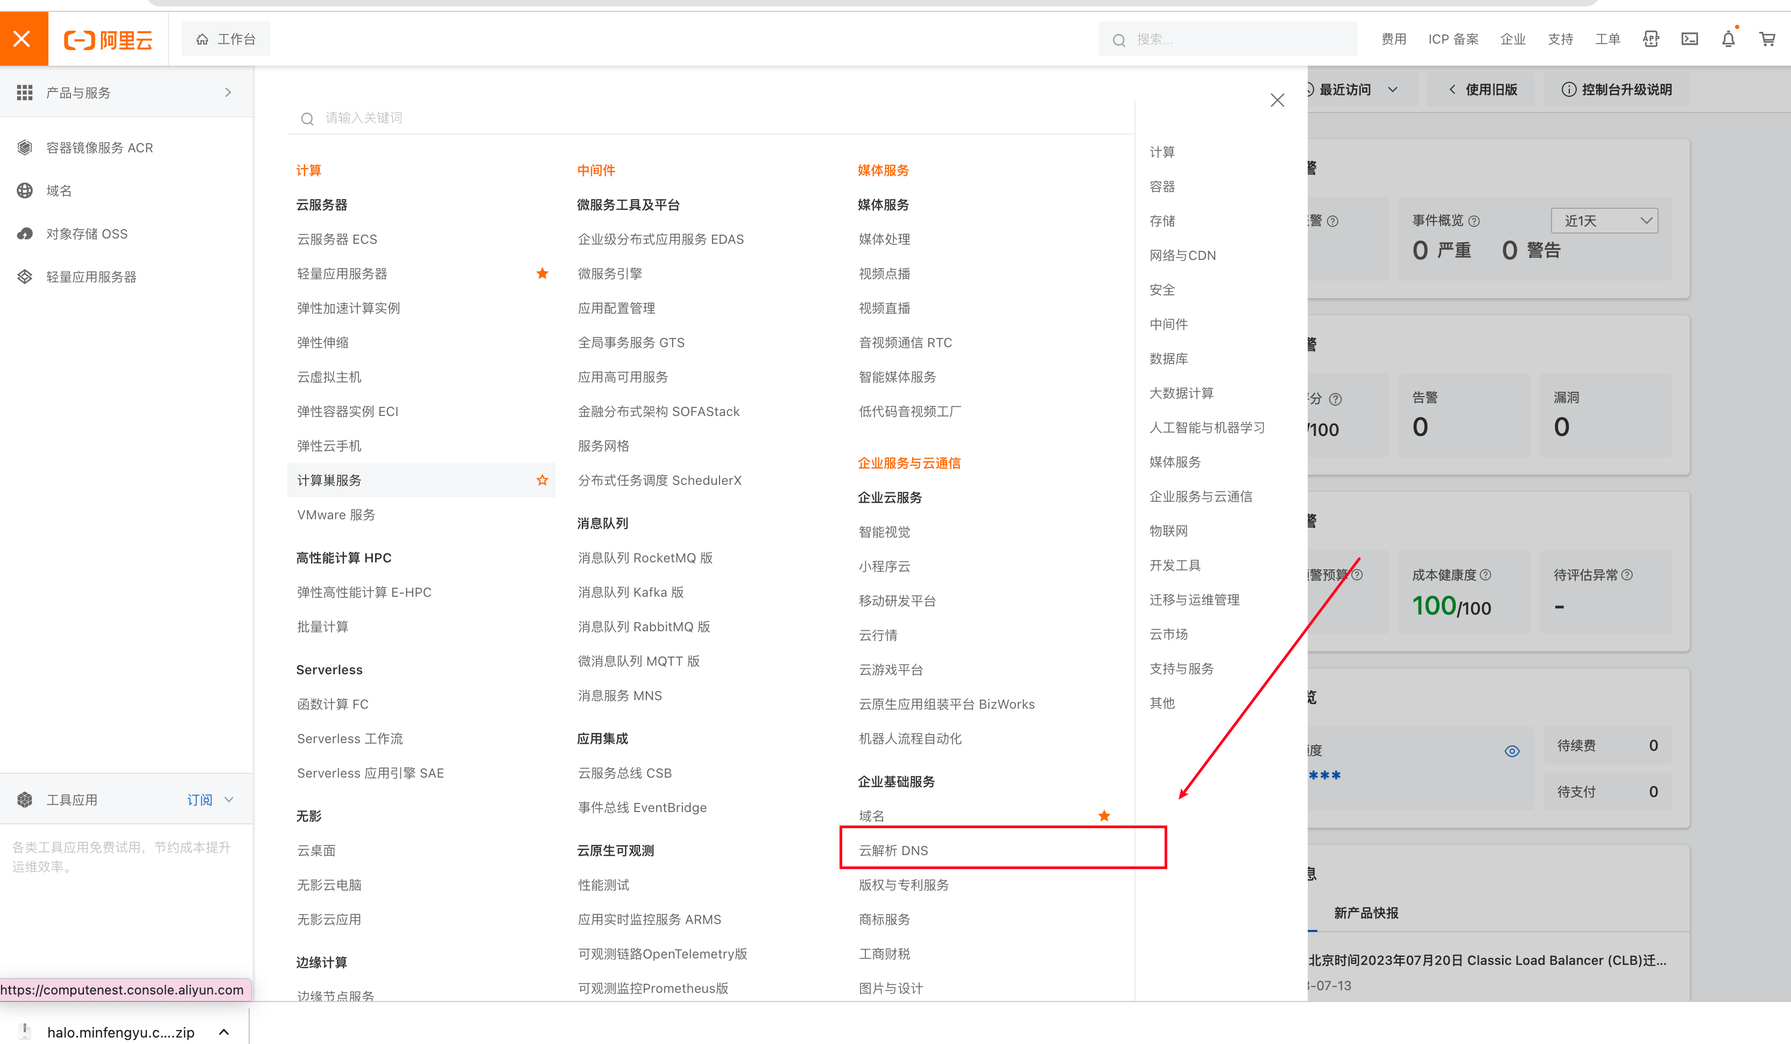
Task: Open the shopping cart icon
Action: (1767, 39)
